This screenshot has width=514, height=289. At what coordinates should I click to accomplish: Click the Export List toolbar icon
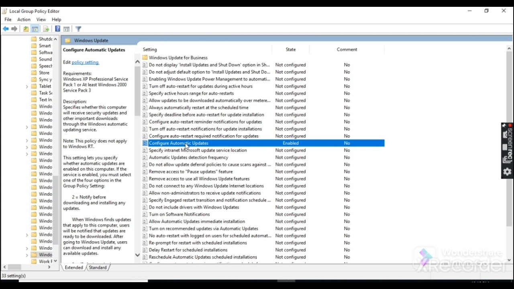pos(46,29)
